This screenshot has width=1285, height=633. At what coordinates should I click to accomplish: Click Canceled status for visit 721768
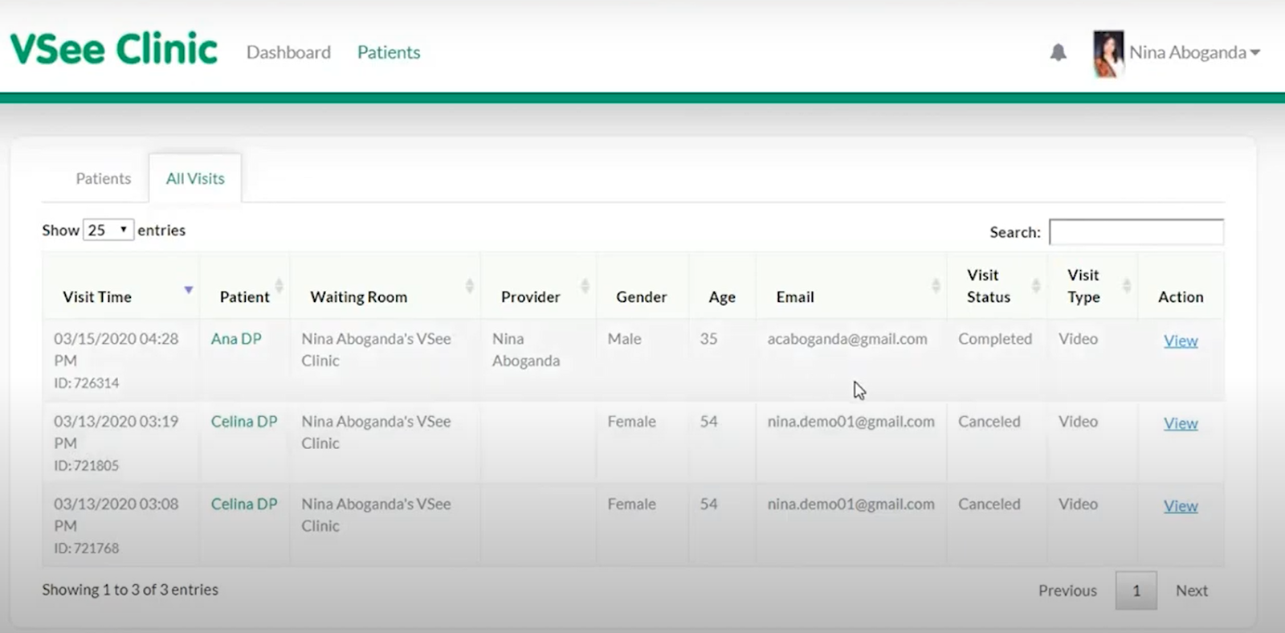click(989, 504)
